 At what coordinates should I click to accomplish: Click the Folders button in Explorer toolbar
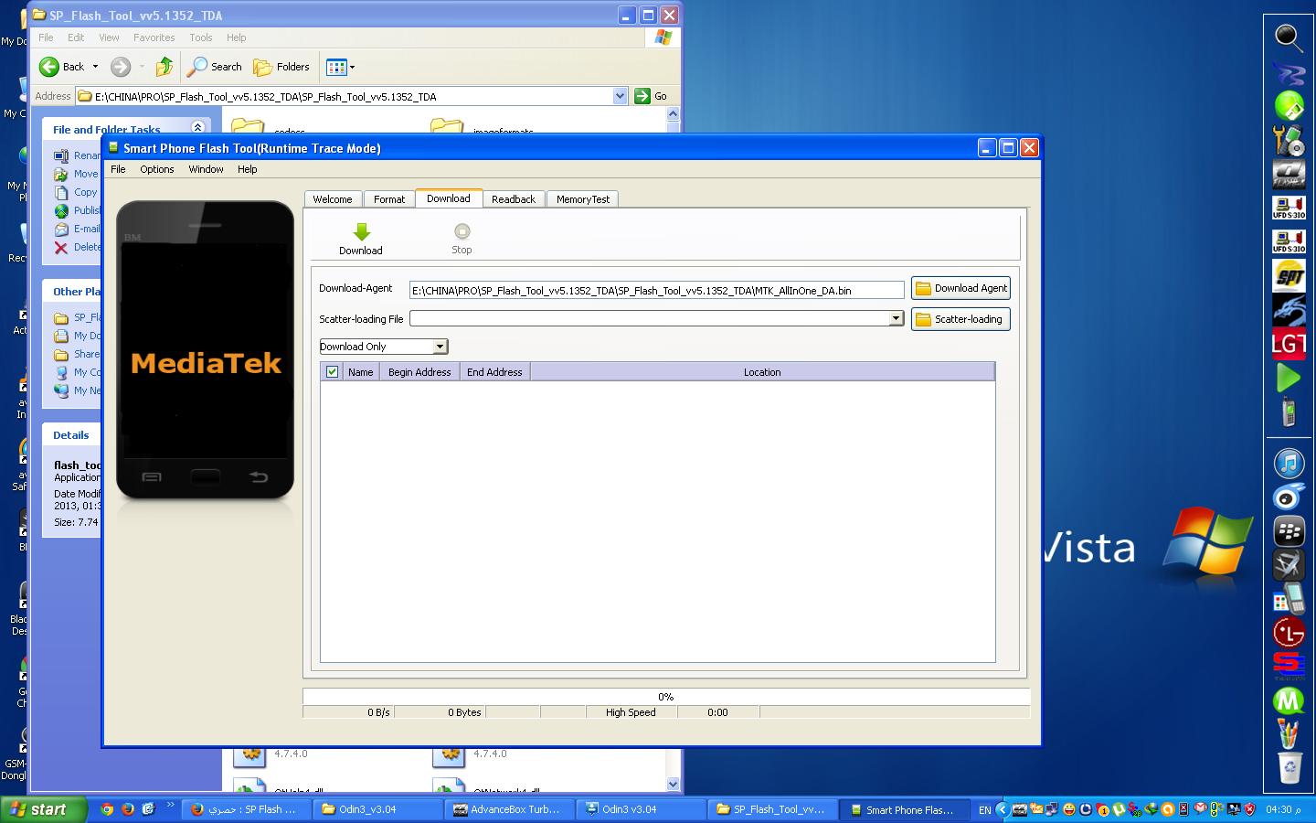tap(281, 67)
